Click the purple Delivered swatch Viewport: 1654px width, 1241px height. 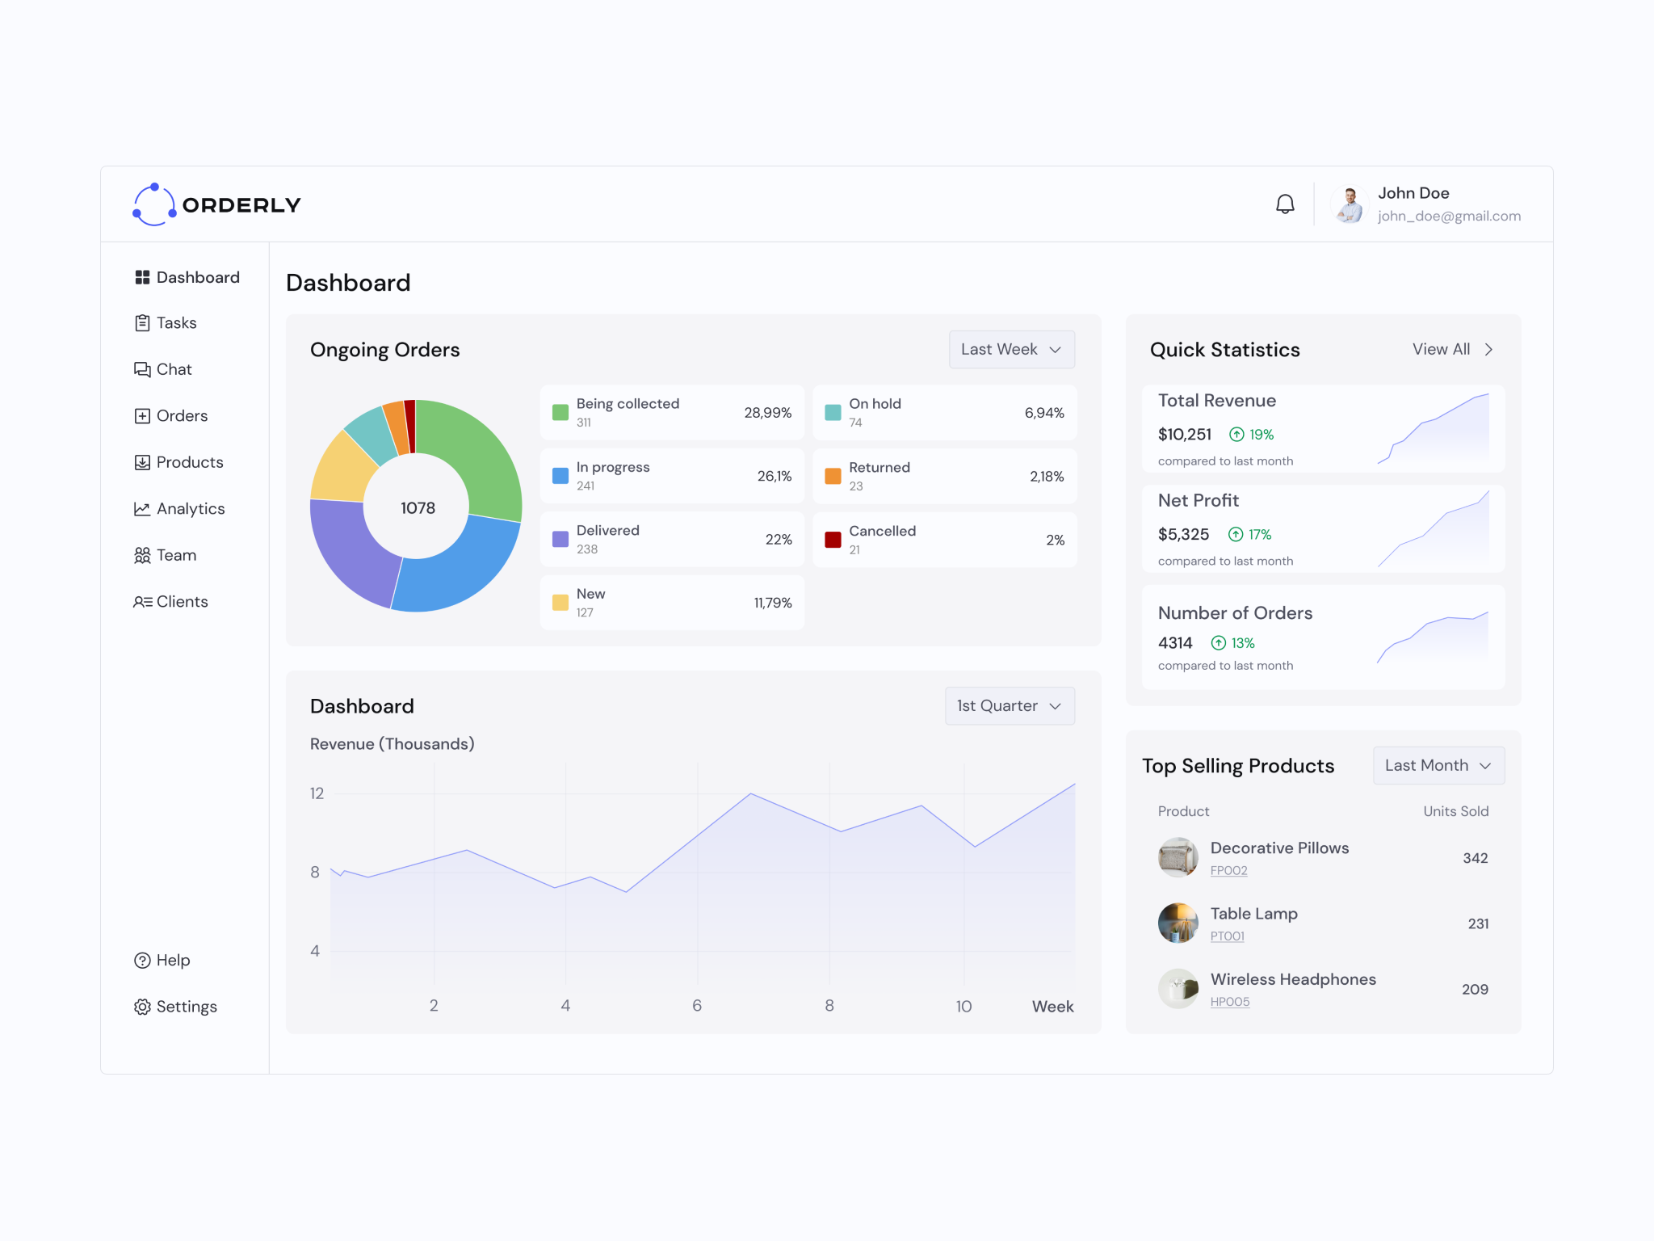point(560,539)
